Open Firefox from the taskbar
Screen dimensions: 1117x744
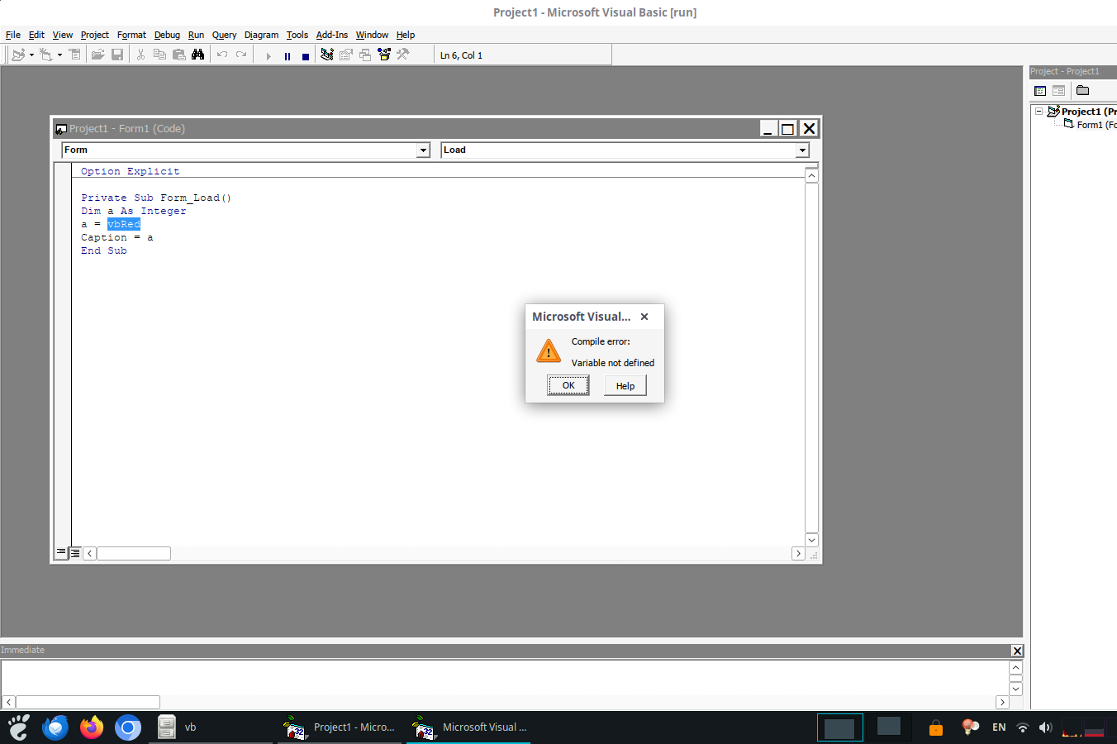tap(92, 727)
